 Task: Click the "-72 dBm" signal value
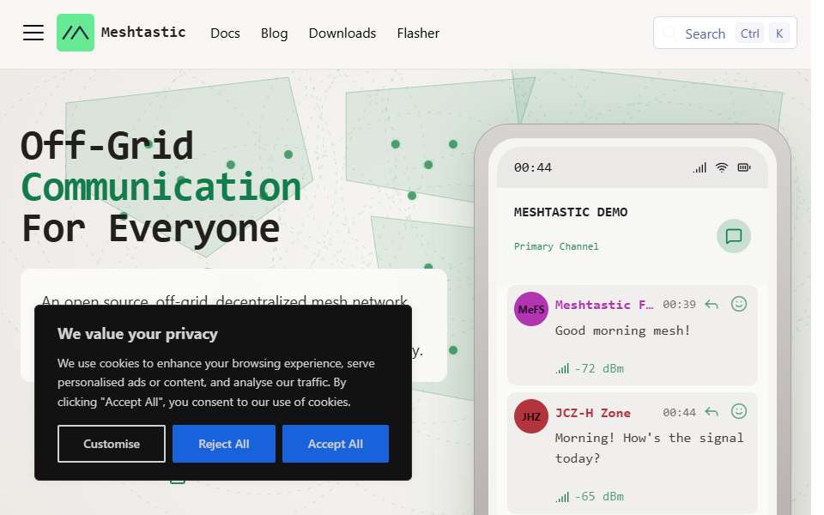(x=599, y=369)
